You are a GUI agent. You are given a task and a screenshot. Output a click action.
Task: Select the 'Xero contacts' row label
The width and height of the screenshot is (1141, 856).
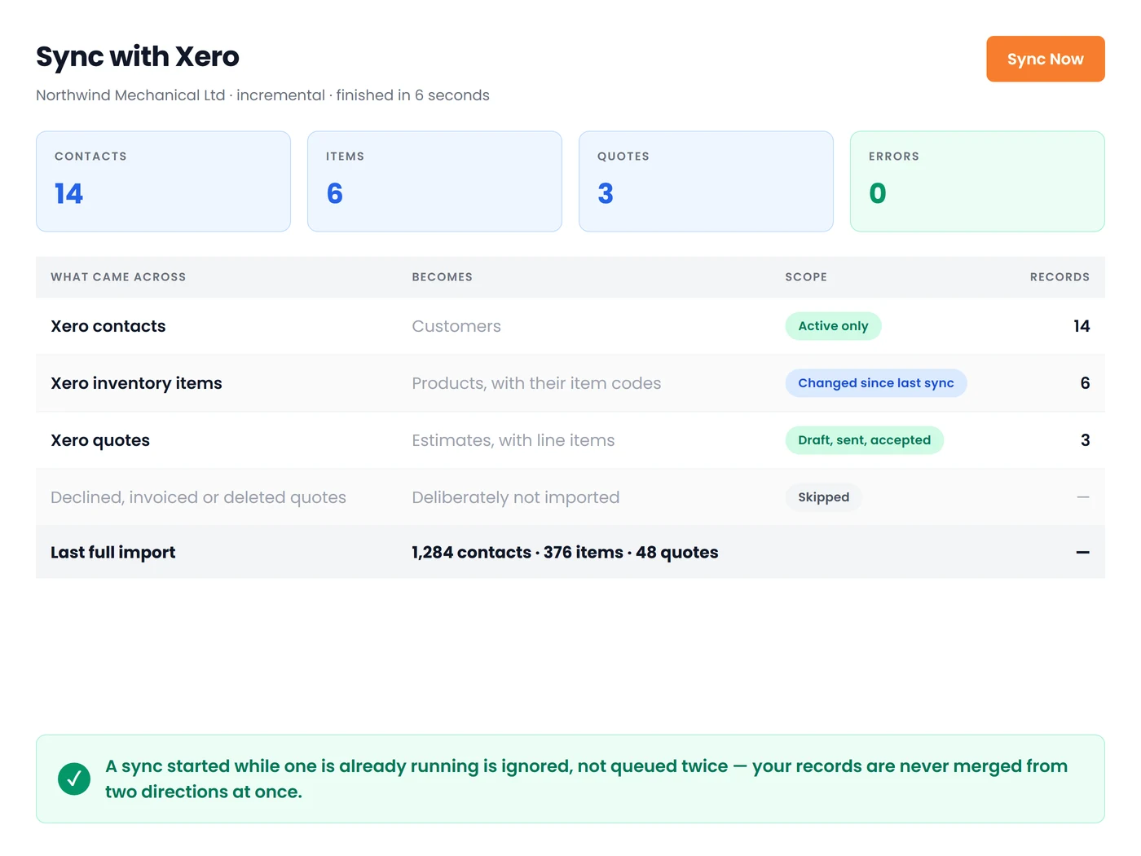pos(108,326)
